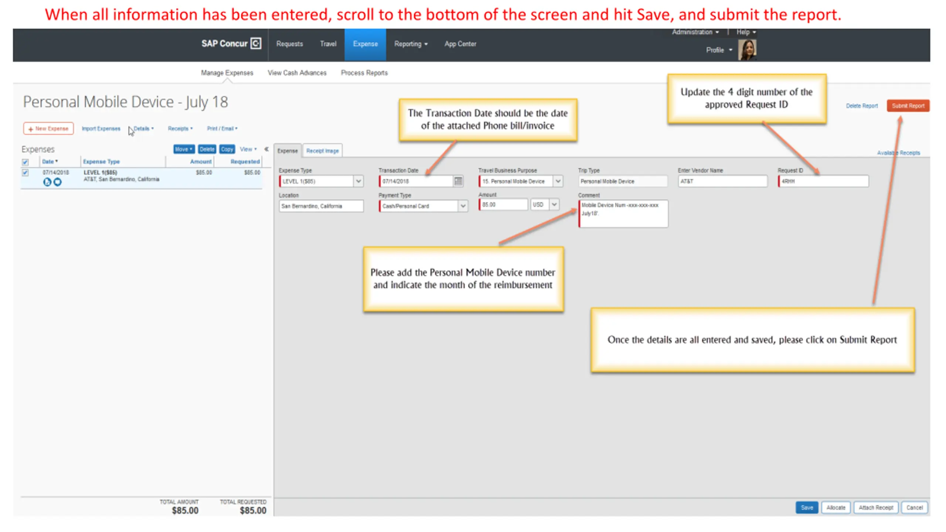Uncheck the 07/14/2018 expense row checkbox
Screen dimensions: 946x532
coord(25,173)
